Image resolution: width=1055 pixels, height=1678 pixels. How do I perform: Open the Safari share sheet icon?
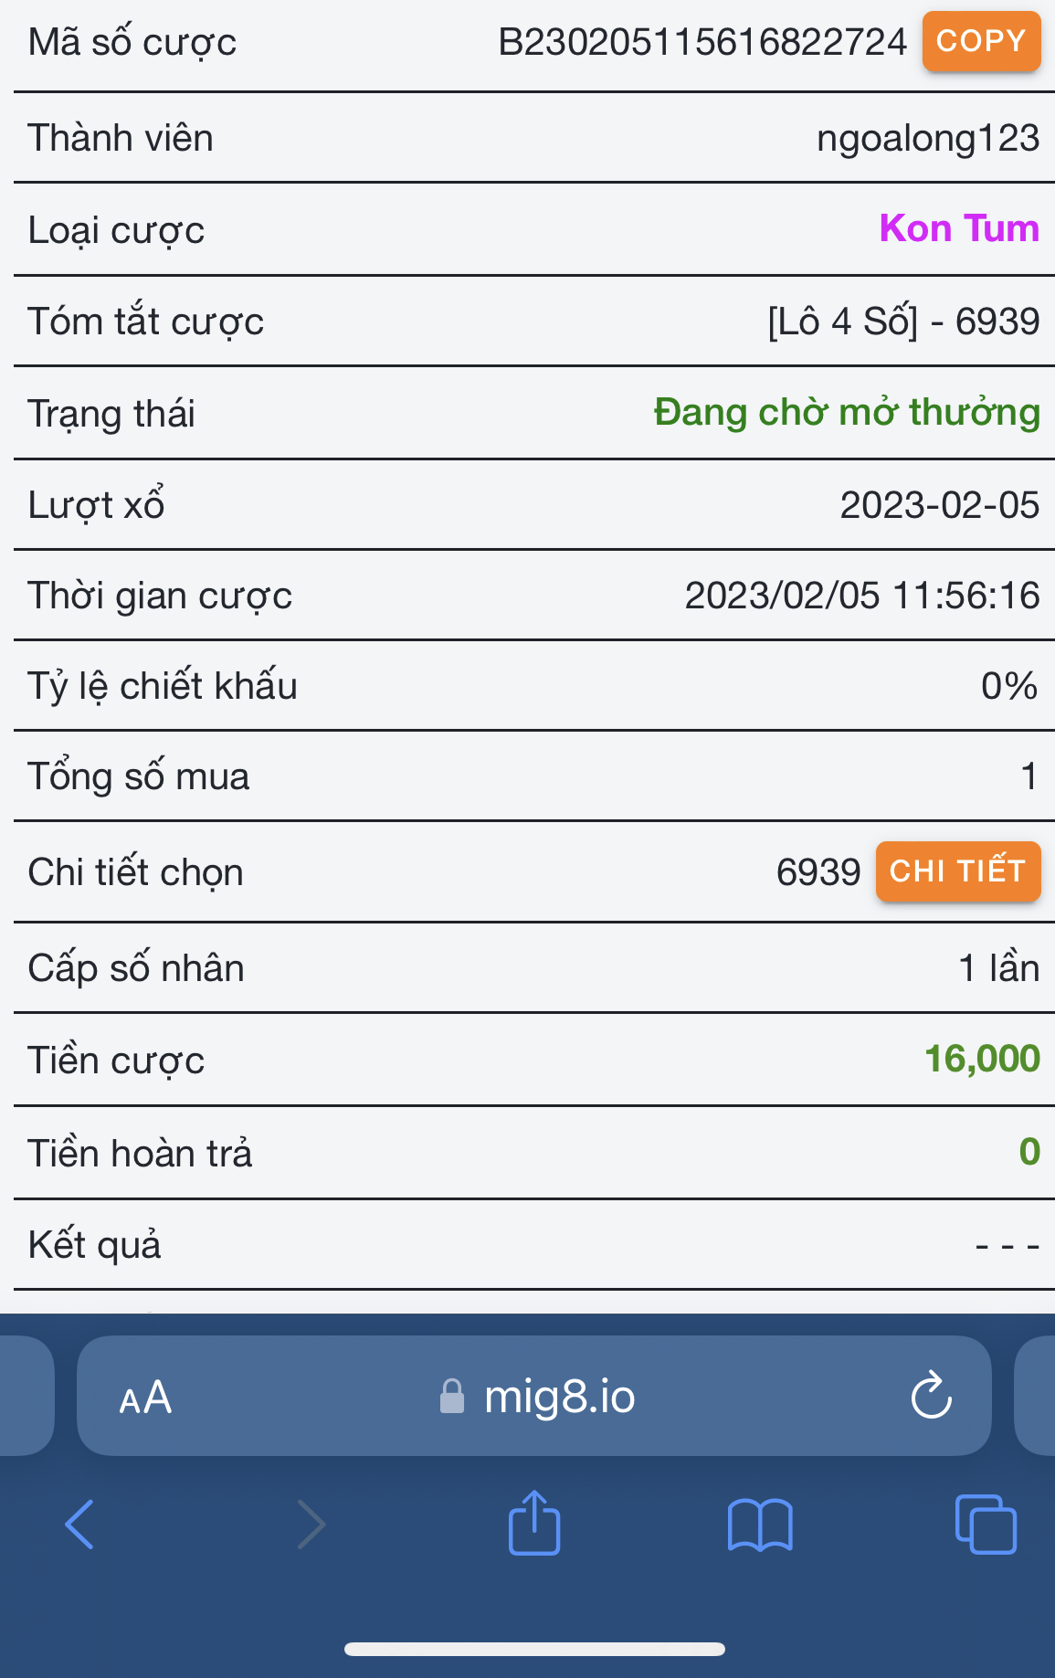(x=534, y=1523)
